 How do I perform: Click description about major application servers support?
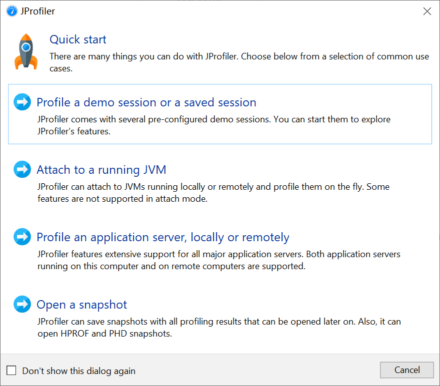[219, 260]
